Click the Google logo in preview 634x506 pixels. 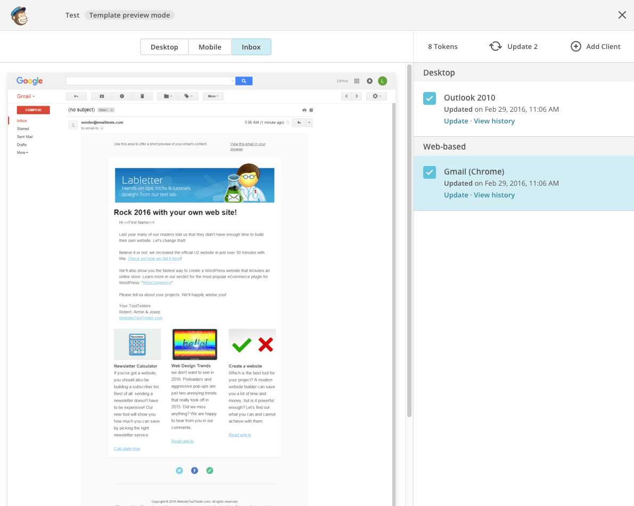click(x=29, y=81)
